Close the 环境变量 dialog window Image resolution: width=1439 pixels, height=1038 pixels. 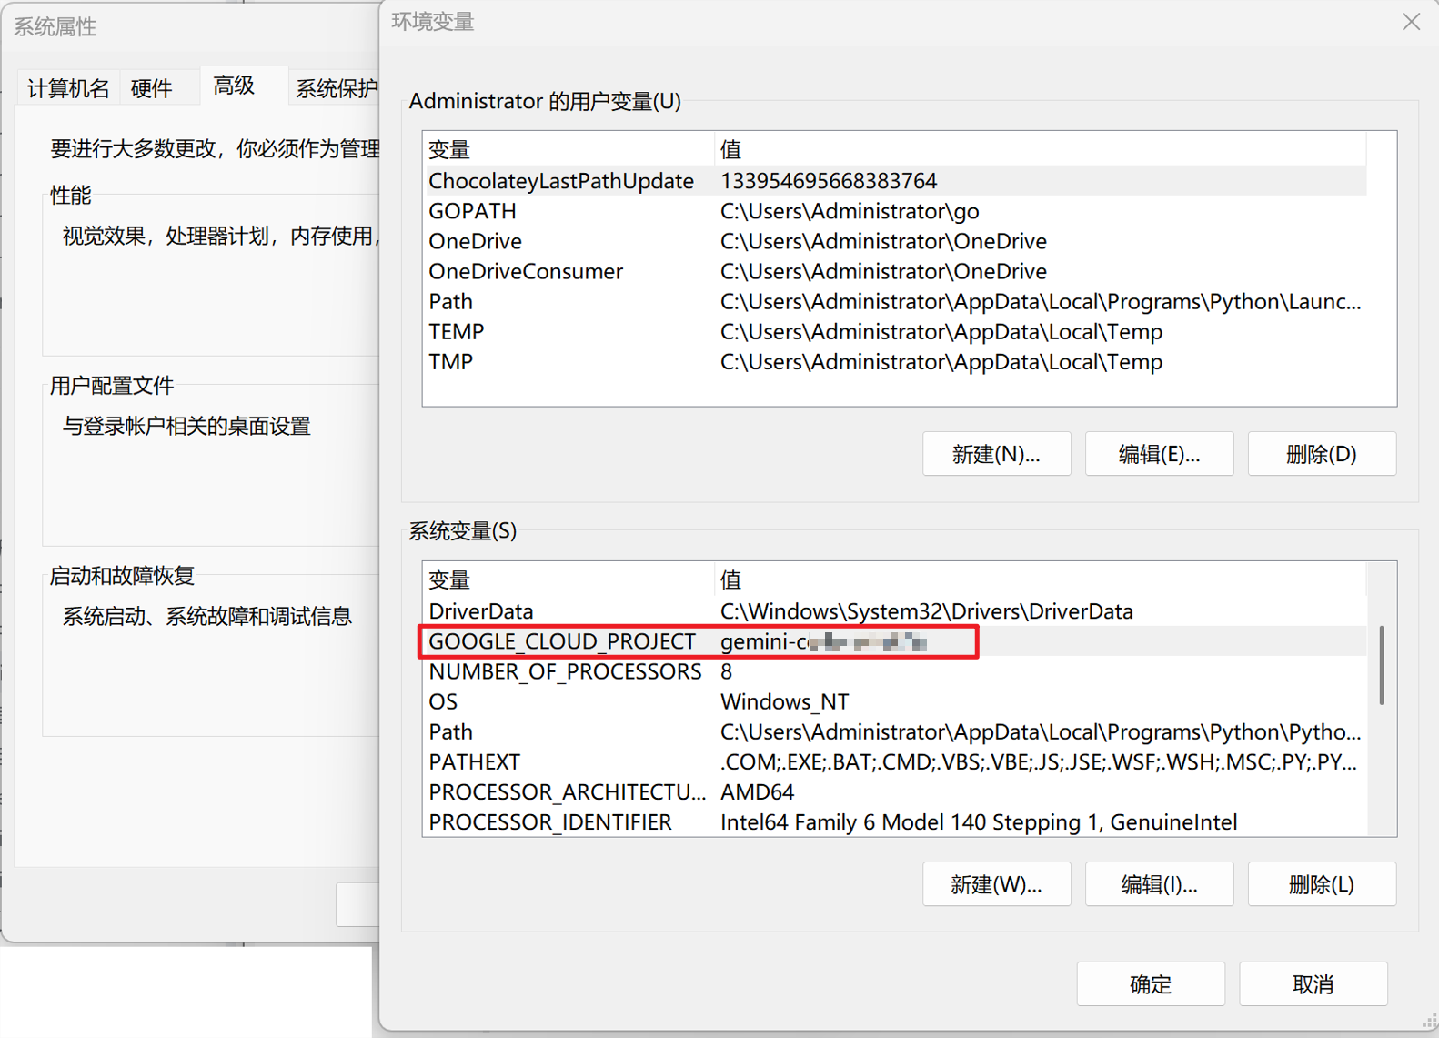point(1411,22)
